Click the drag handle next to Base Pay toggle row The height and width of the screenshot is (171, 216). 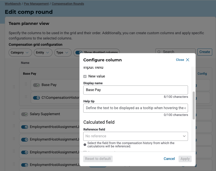(26, 84)
